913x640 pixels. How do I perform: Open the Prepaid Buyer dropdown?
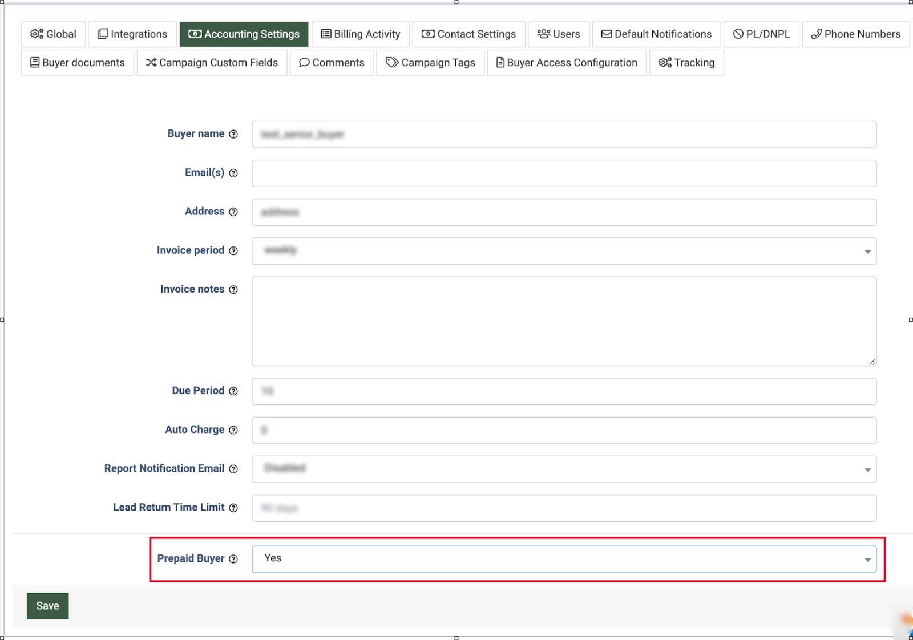point(564,559)
